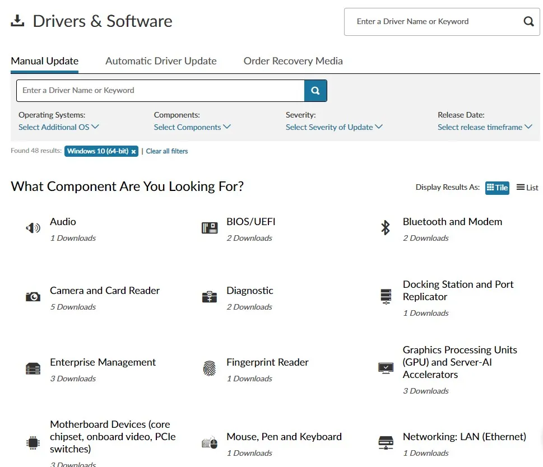Open Networking: LAN (Ethernet) category
The image size is (543, 467).
pyautogui.click(x=465, y=437)
